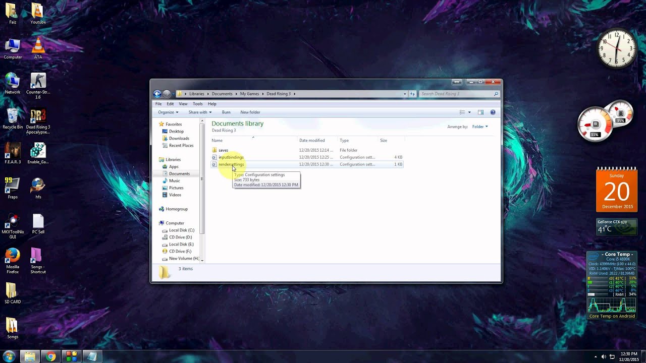
Task: Navigate to My Games in address bar
Action: tap(249, 94)
